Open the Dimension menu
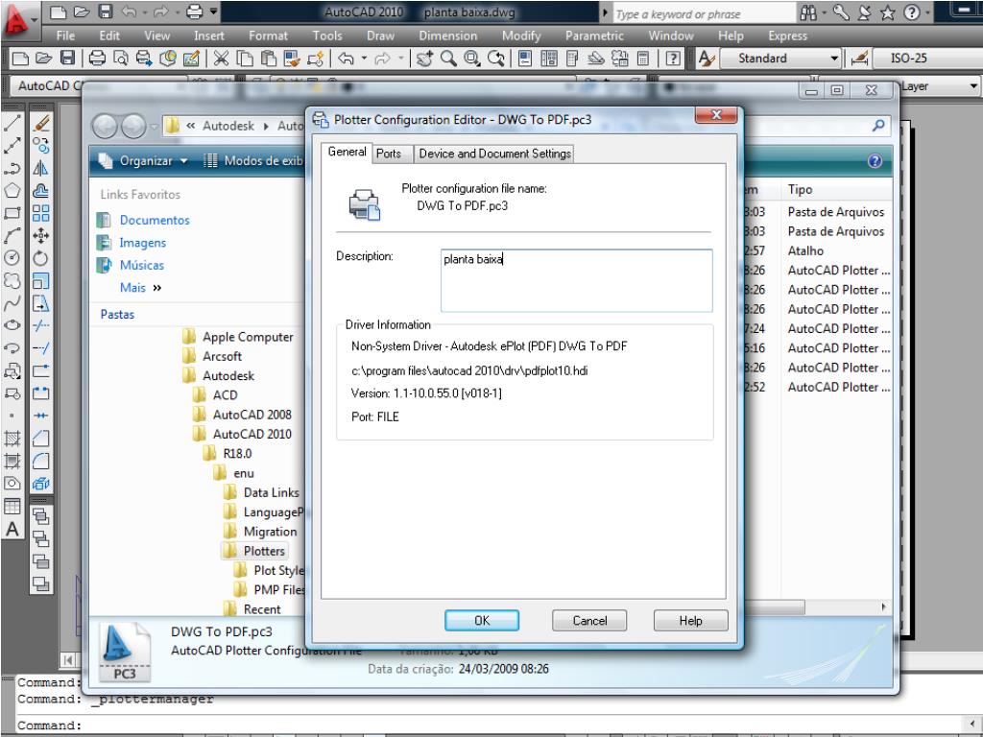Image resolution: width=983 pixels, height=737 pixels. pos(447,36)
